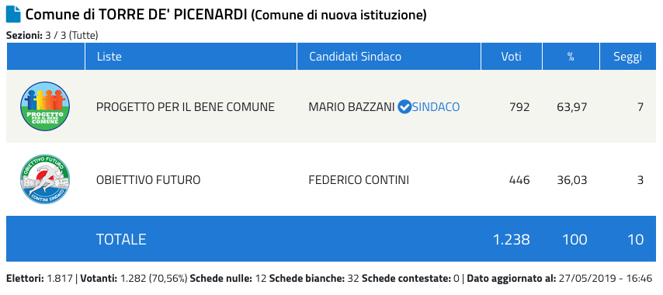Click the blue document icon beside Comune title
This screenshot has height=295, width=663.
point(13,15)
